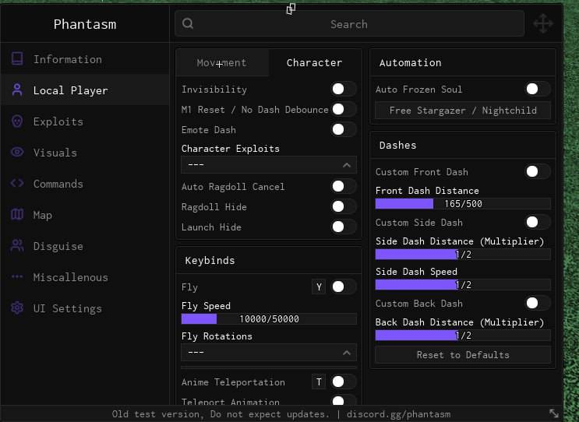
Task: Turn on Custom Front Dash
Action: click(538, 171)
